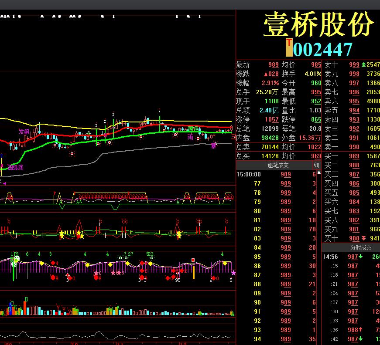
Task: Click the 细 detail button
Action: coord(317,166)
